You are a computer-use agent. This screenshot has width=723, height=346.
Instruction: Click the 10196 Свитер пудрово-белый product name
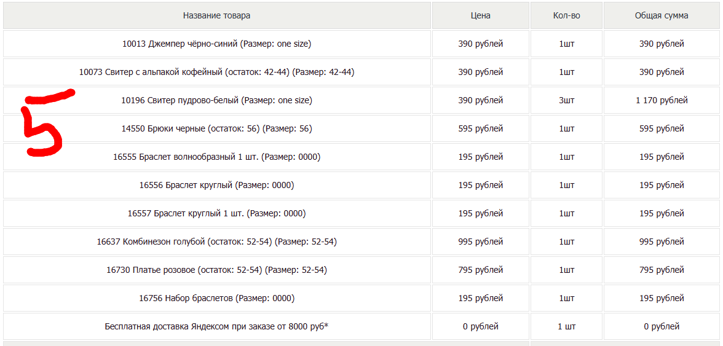216,100
